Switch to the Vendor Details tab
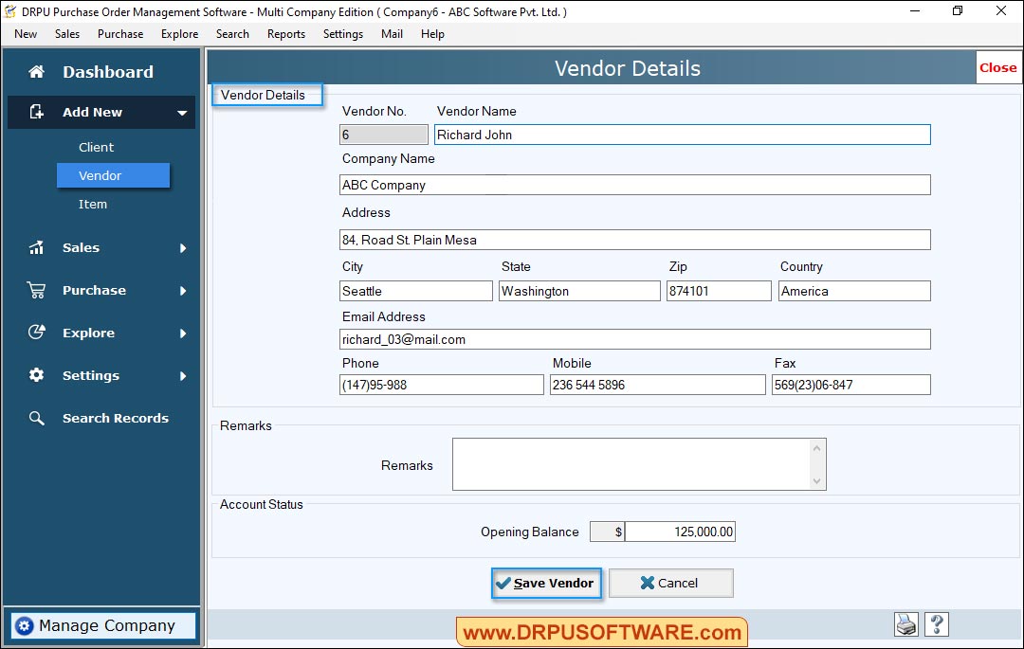The image size is (1024, 649). tap(266, 95)
